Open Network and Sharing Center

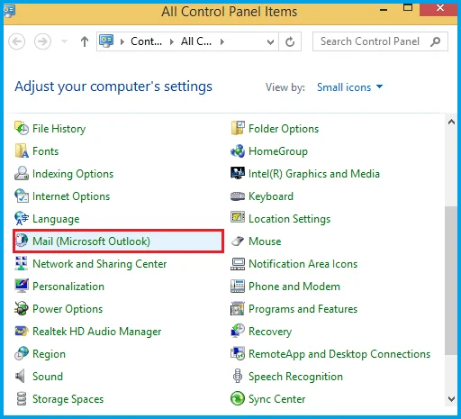pos(99,264)
